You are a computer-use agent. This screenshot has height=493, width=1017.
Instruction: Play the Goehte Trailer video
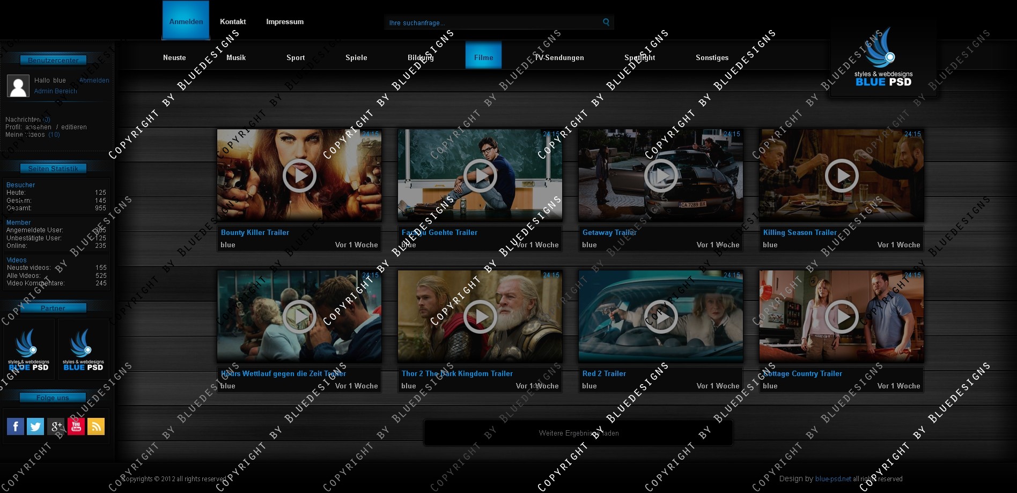click(480, 175)
